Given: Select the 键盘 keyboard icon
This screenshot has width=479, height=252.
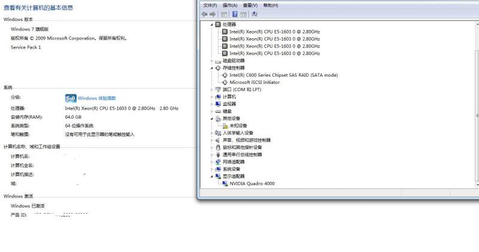Looking at the screenshot, I should (x=218, y=111).
